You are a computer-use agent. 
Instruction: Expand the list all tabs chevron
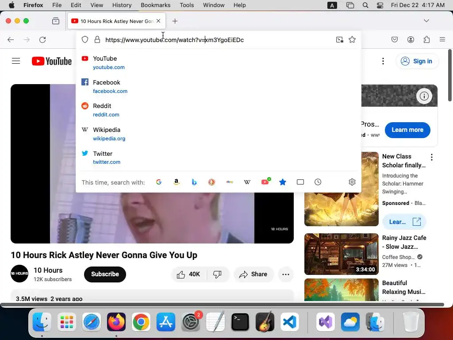point(426,21)
